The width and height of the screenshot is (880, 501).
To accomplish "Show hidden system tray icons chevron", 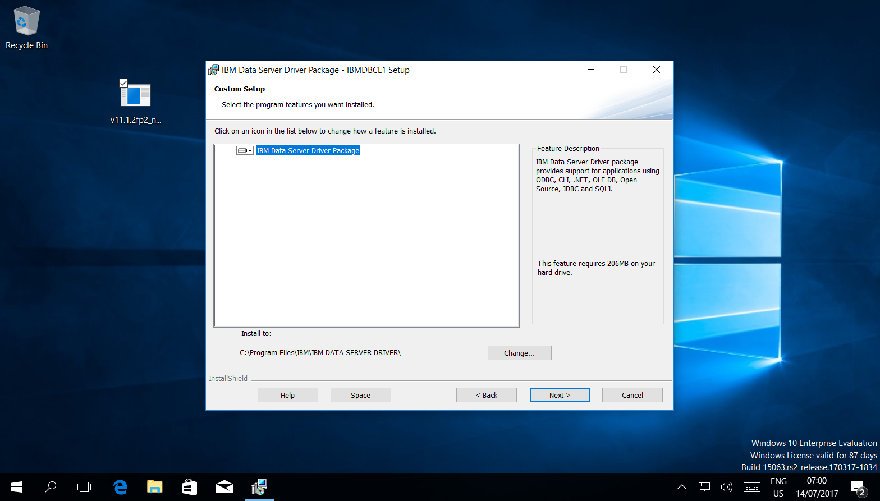I will pos(681,487).
